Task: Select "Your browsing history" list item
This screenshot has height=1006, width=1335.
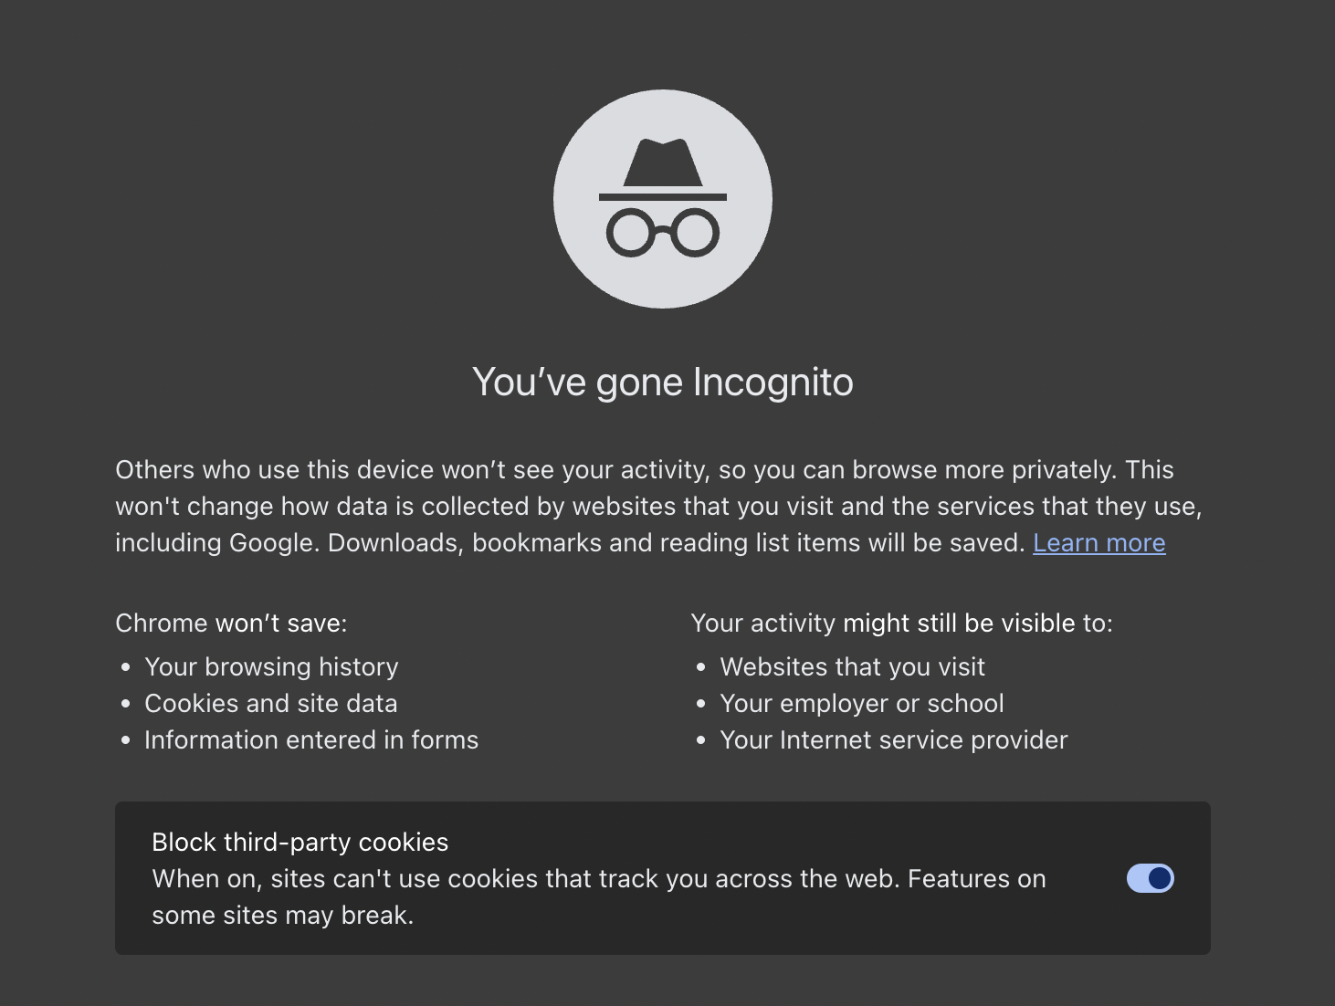Action: click(x=271, y=667)
